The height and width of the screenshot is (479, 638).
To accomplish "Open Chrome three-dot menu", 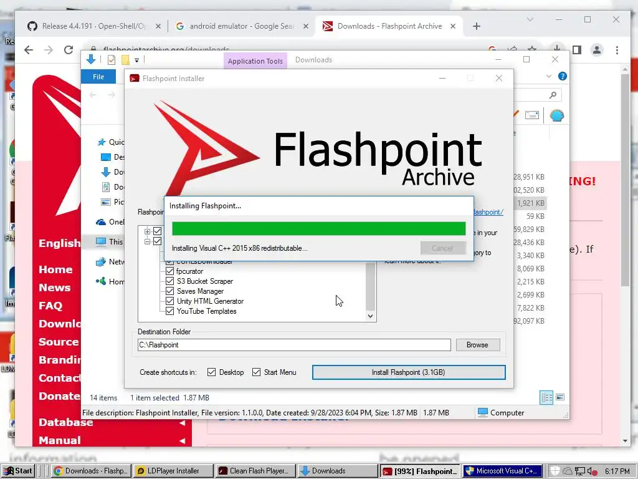I will click(617, 50).
